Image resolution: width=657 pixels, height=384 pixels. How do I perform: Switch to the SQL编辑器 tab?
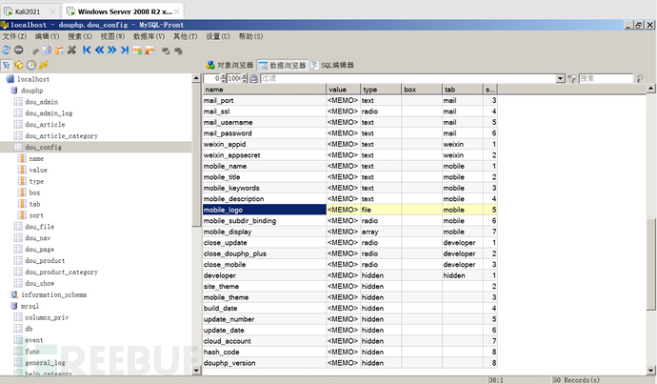333,65
